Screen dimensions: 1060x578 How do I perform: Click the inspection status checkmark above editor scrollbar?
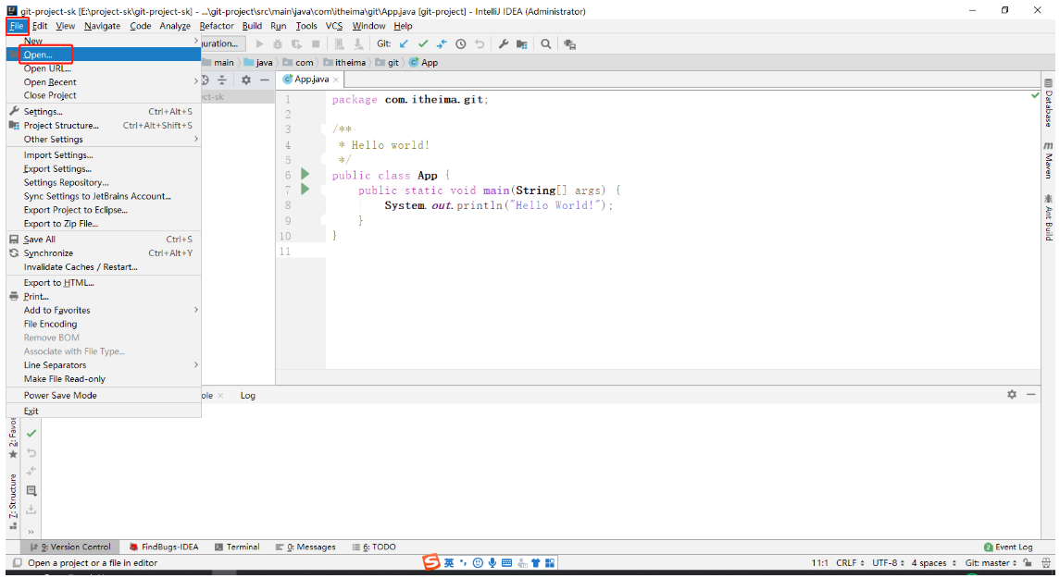pyautogui.click(x=1035, y=95)
